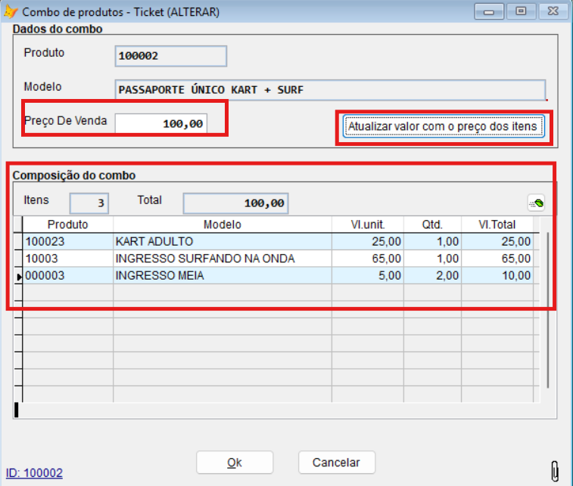Click the paperclip attachment icon
This screenshot has width=573, height=486.
555,470
